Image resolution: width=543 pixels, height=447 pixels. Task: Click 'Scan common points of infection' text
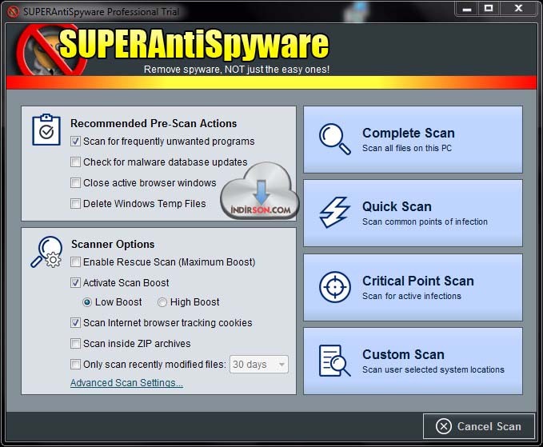coord(425,222)
